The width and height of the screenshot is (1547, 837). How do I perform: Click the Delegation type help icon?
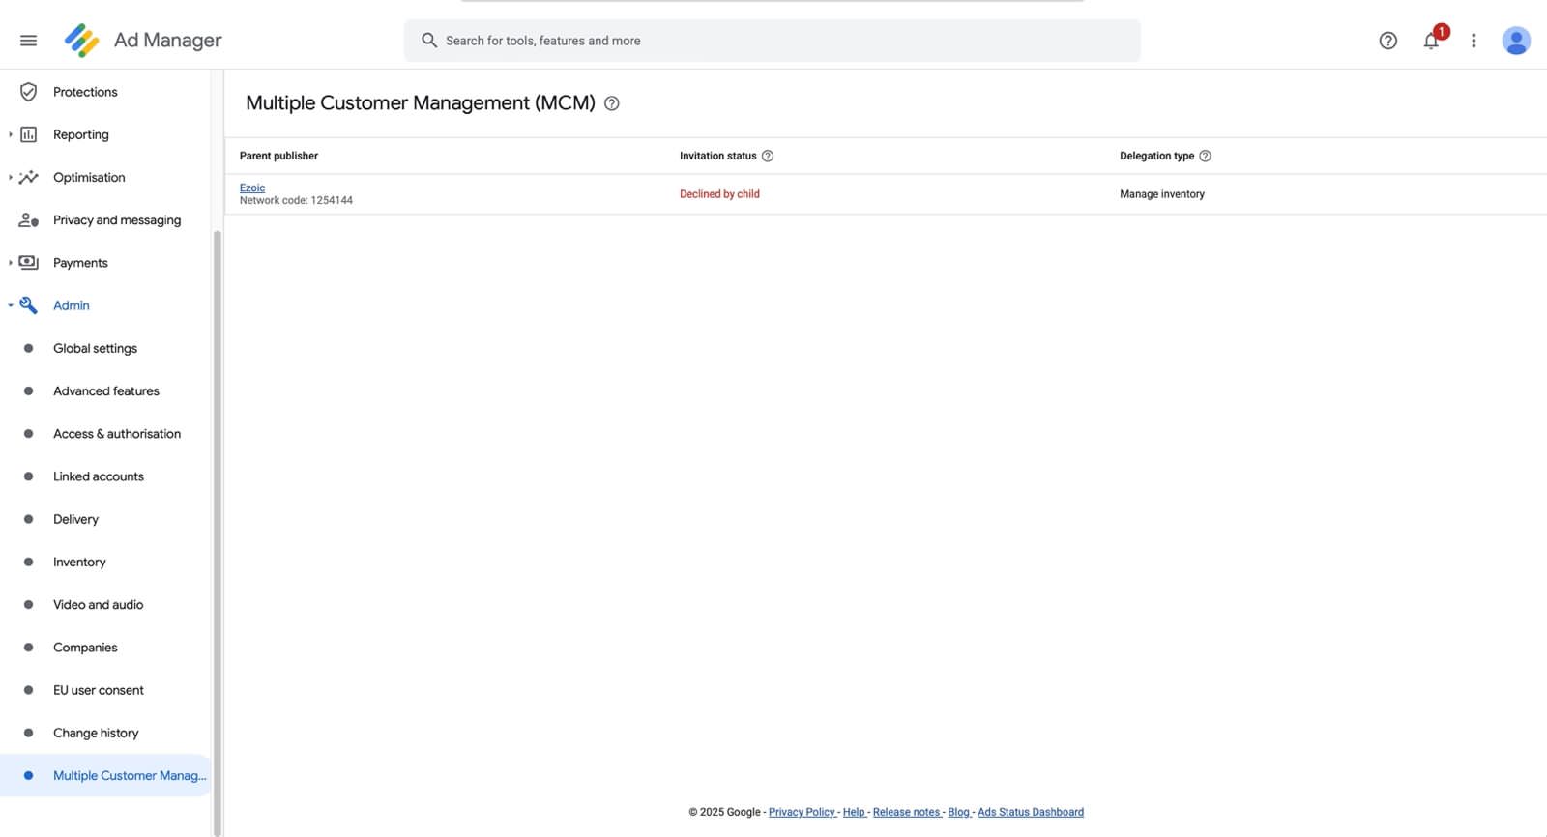pyautogui.click(x=1205, y=156)
